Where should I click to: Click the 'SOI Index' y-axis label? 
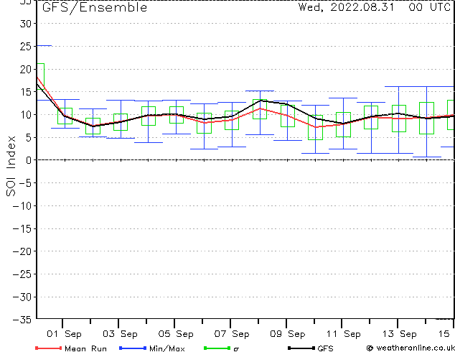(11, 166)
